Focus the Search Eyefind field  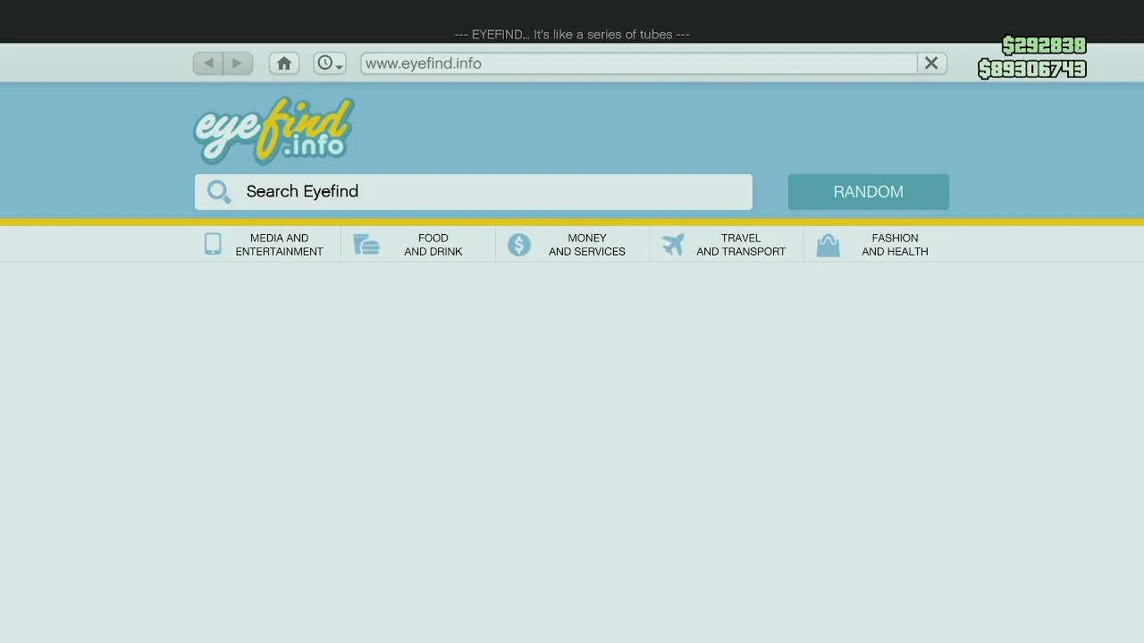pos(474,192)
